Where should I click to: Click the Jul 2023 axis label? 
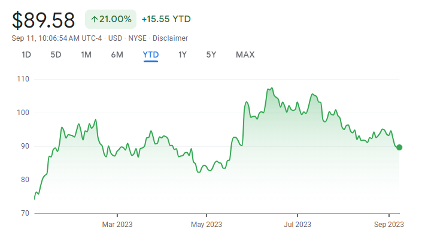297,225
